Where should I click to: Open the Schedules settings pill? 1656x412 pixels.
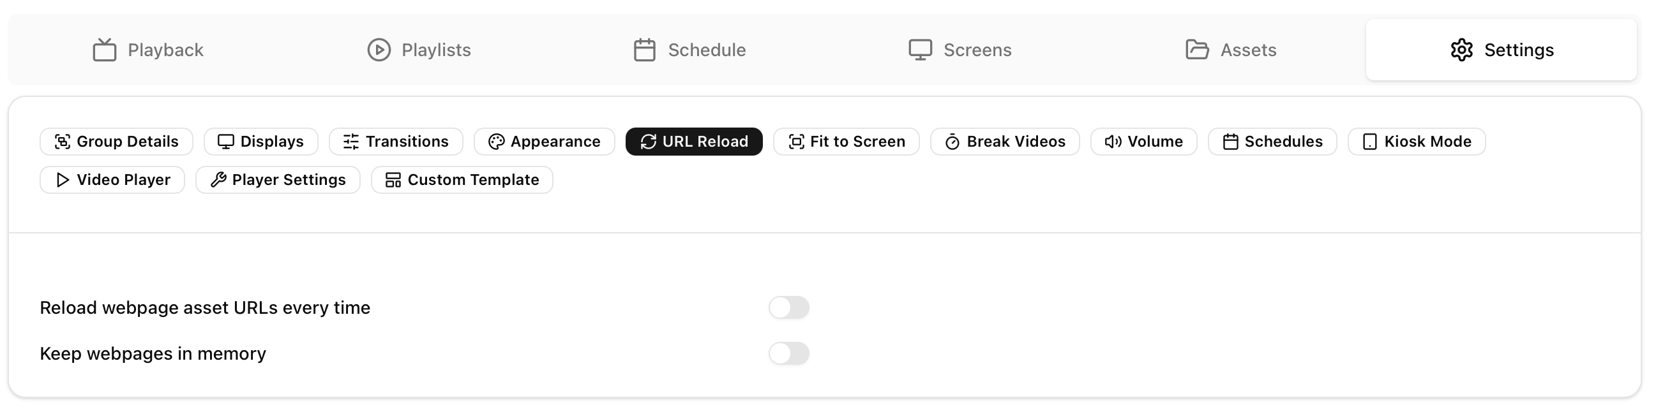coord(1272,142)
